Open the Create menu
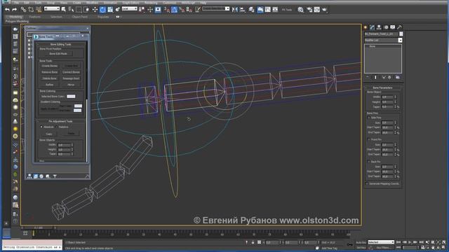 click(x=76, y=3)
